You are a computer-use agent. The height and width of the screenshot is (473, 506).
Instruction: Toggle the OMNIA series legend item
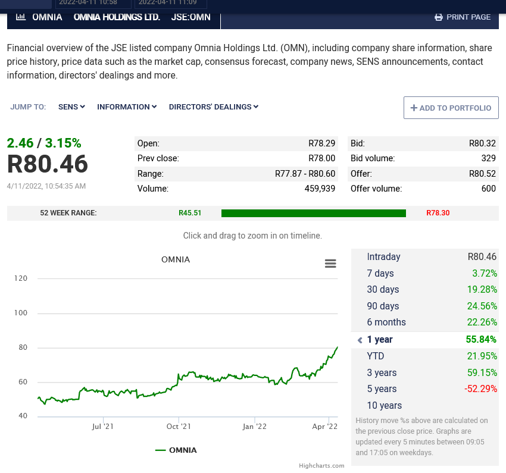click(x=176, y=450)
